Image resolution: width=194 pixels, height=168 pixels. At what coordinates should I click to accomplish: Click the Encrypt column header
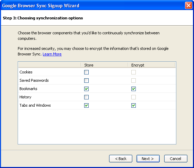(152, 65)
